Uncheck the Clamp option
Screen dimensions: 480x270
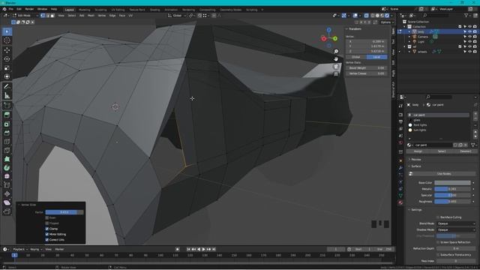[x=46, y=229]
